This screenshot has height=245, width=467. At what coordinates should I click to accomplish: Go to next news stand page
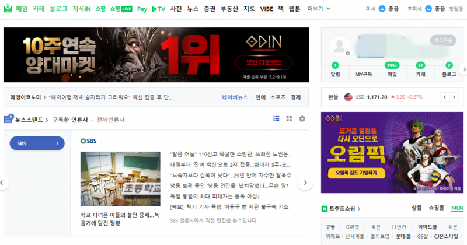[304, 183]
